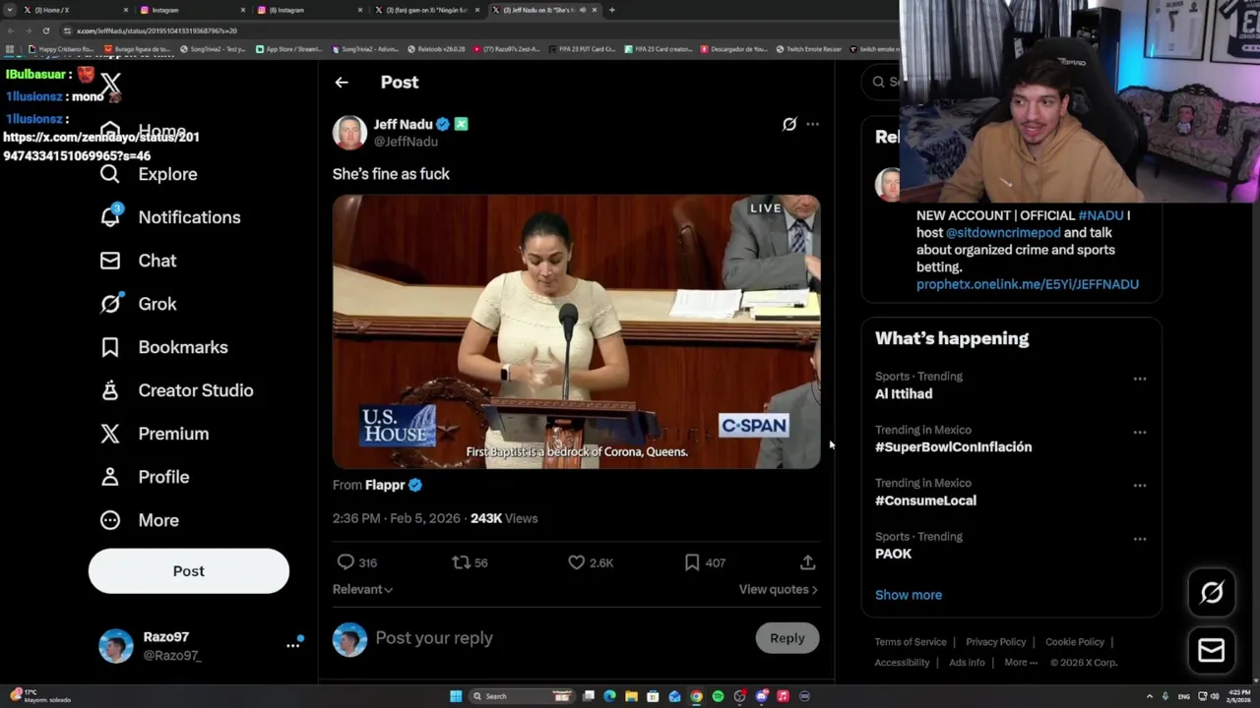Open File Explorer from the taskbar
This screenshot has width=1260, height=708.
pos(631,696)
